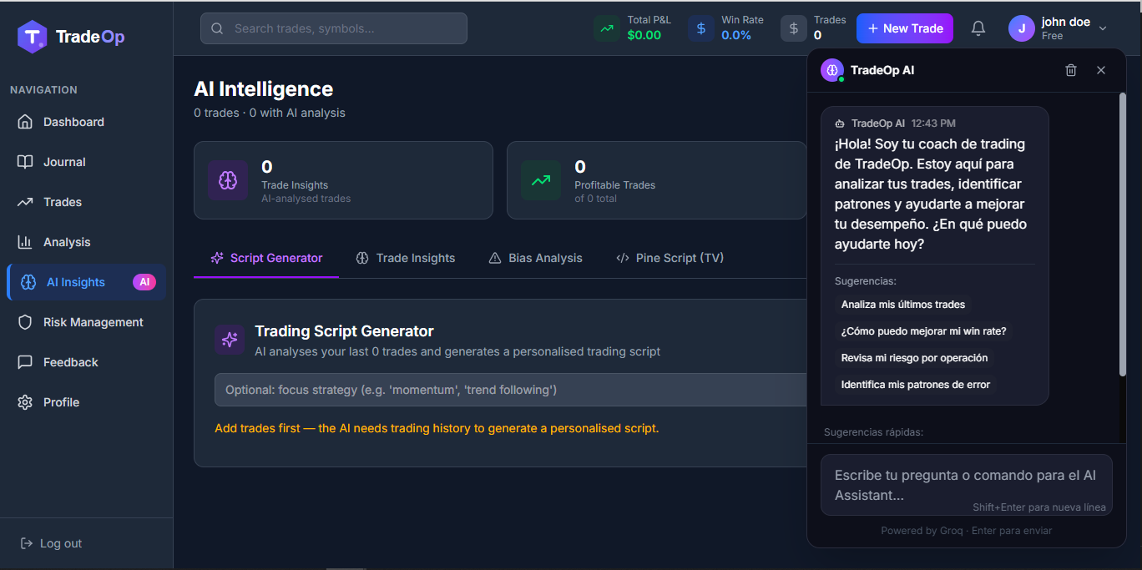This screenshot has width=1142, height=570.
Task: Click the Journal book icon
Action: [26, 162]
